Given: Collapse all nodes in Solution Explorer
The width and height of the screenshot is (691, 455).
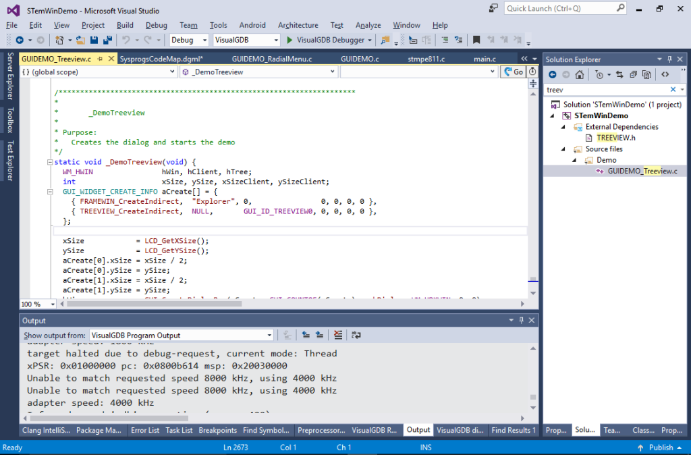Looking at the screenshot, I should click(634, 74).
